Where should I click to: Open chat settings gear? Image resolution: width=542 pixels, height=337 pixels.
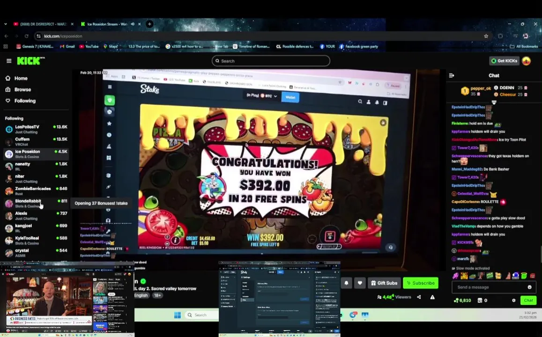(x=513, y=300)
